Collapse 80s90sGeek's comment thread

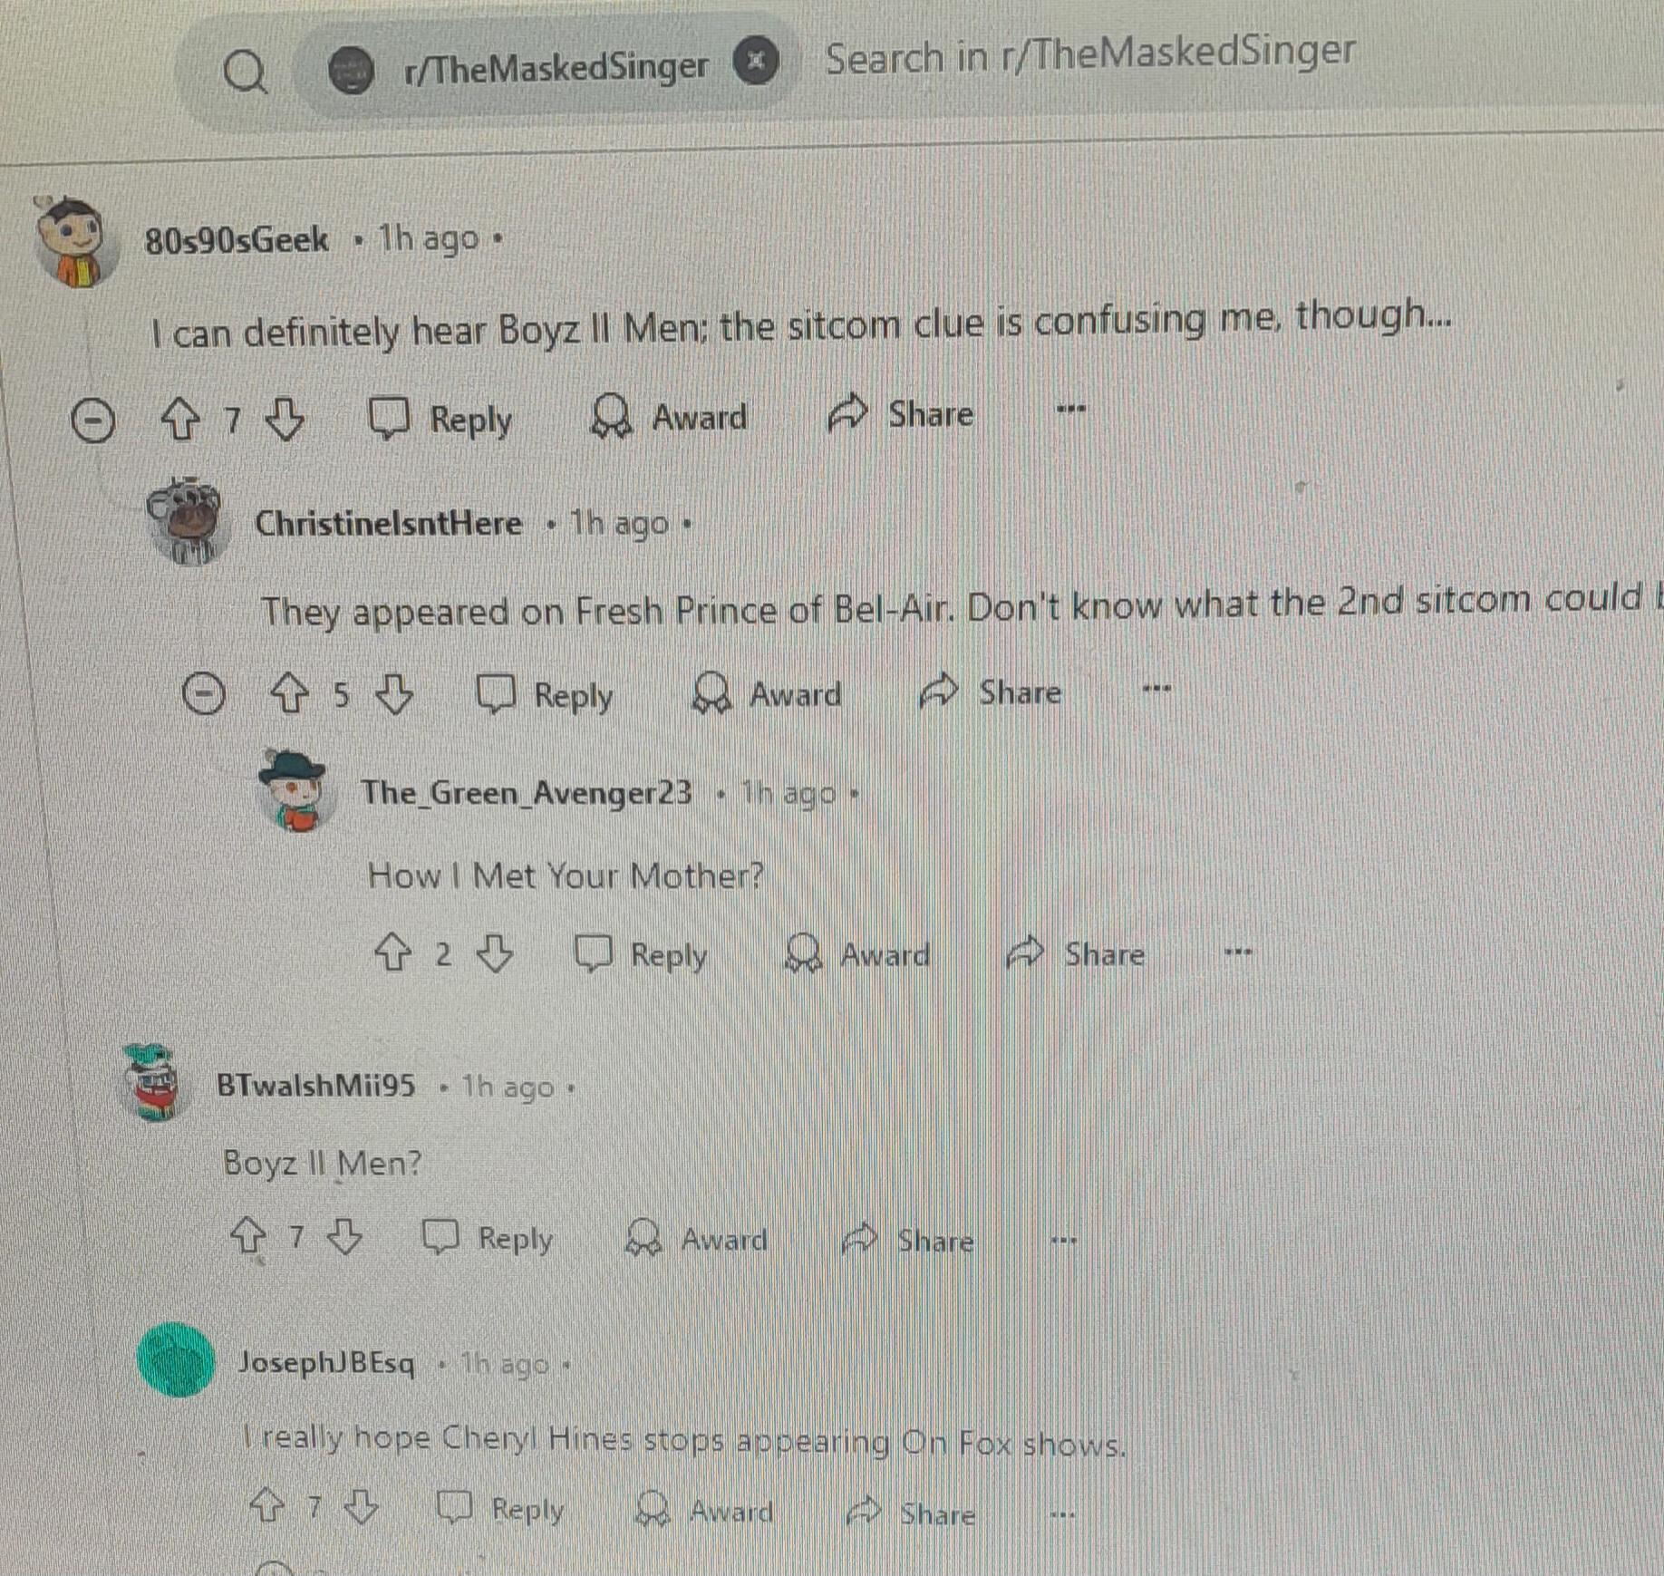point(92,422)
